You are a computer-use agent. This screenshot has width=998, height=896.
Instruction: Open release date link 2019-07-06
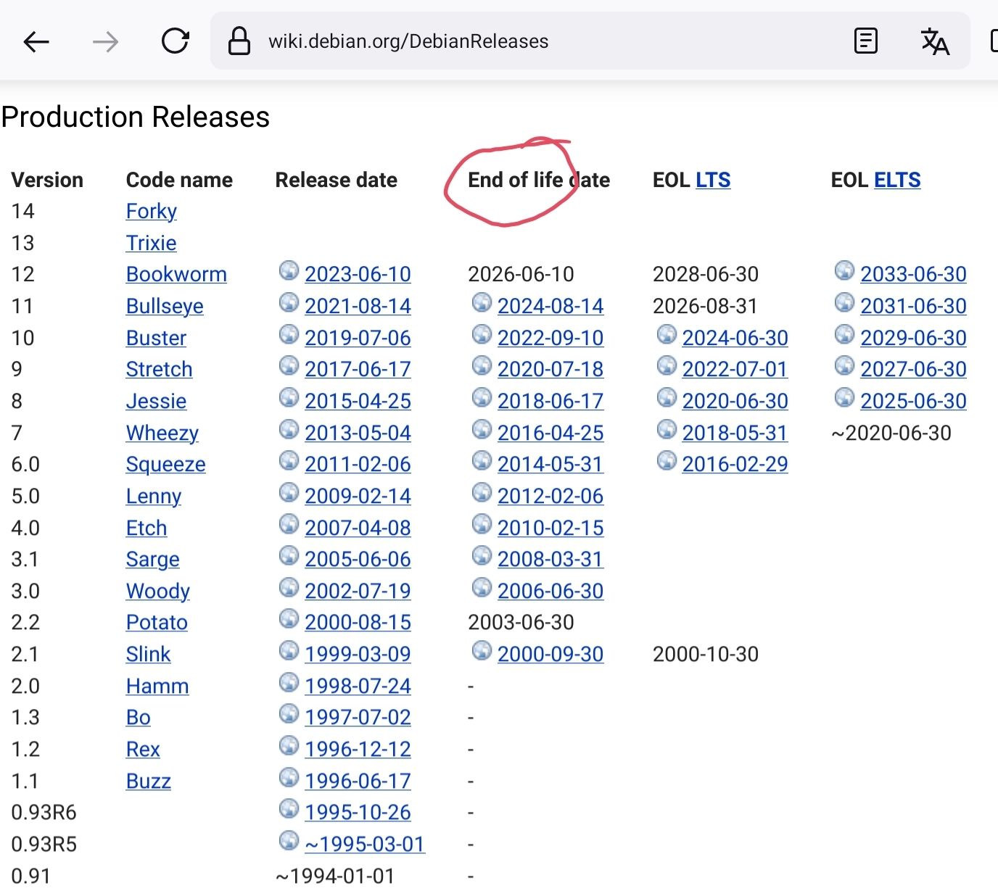358,338
